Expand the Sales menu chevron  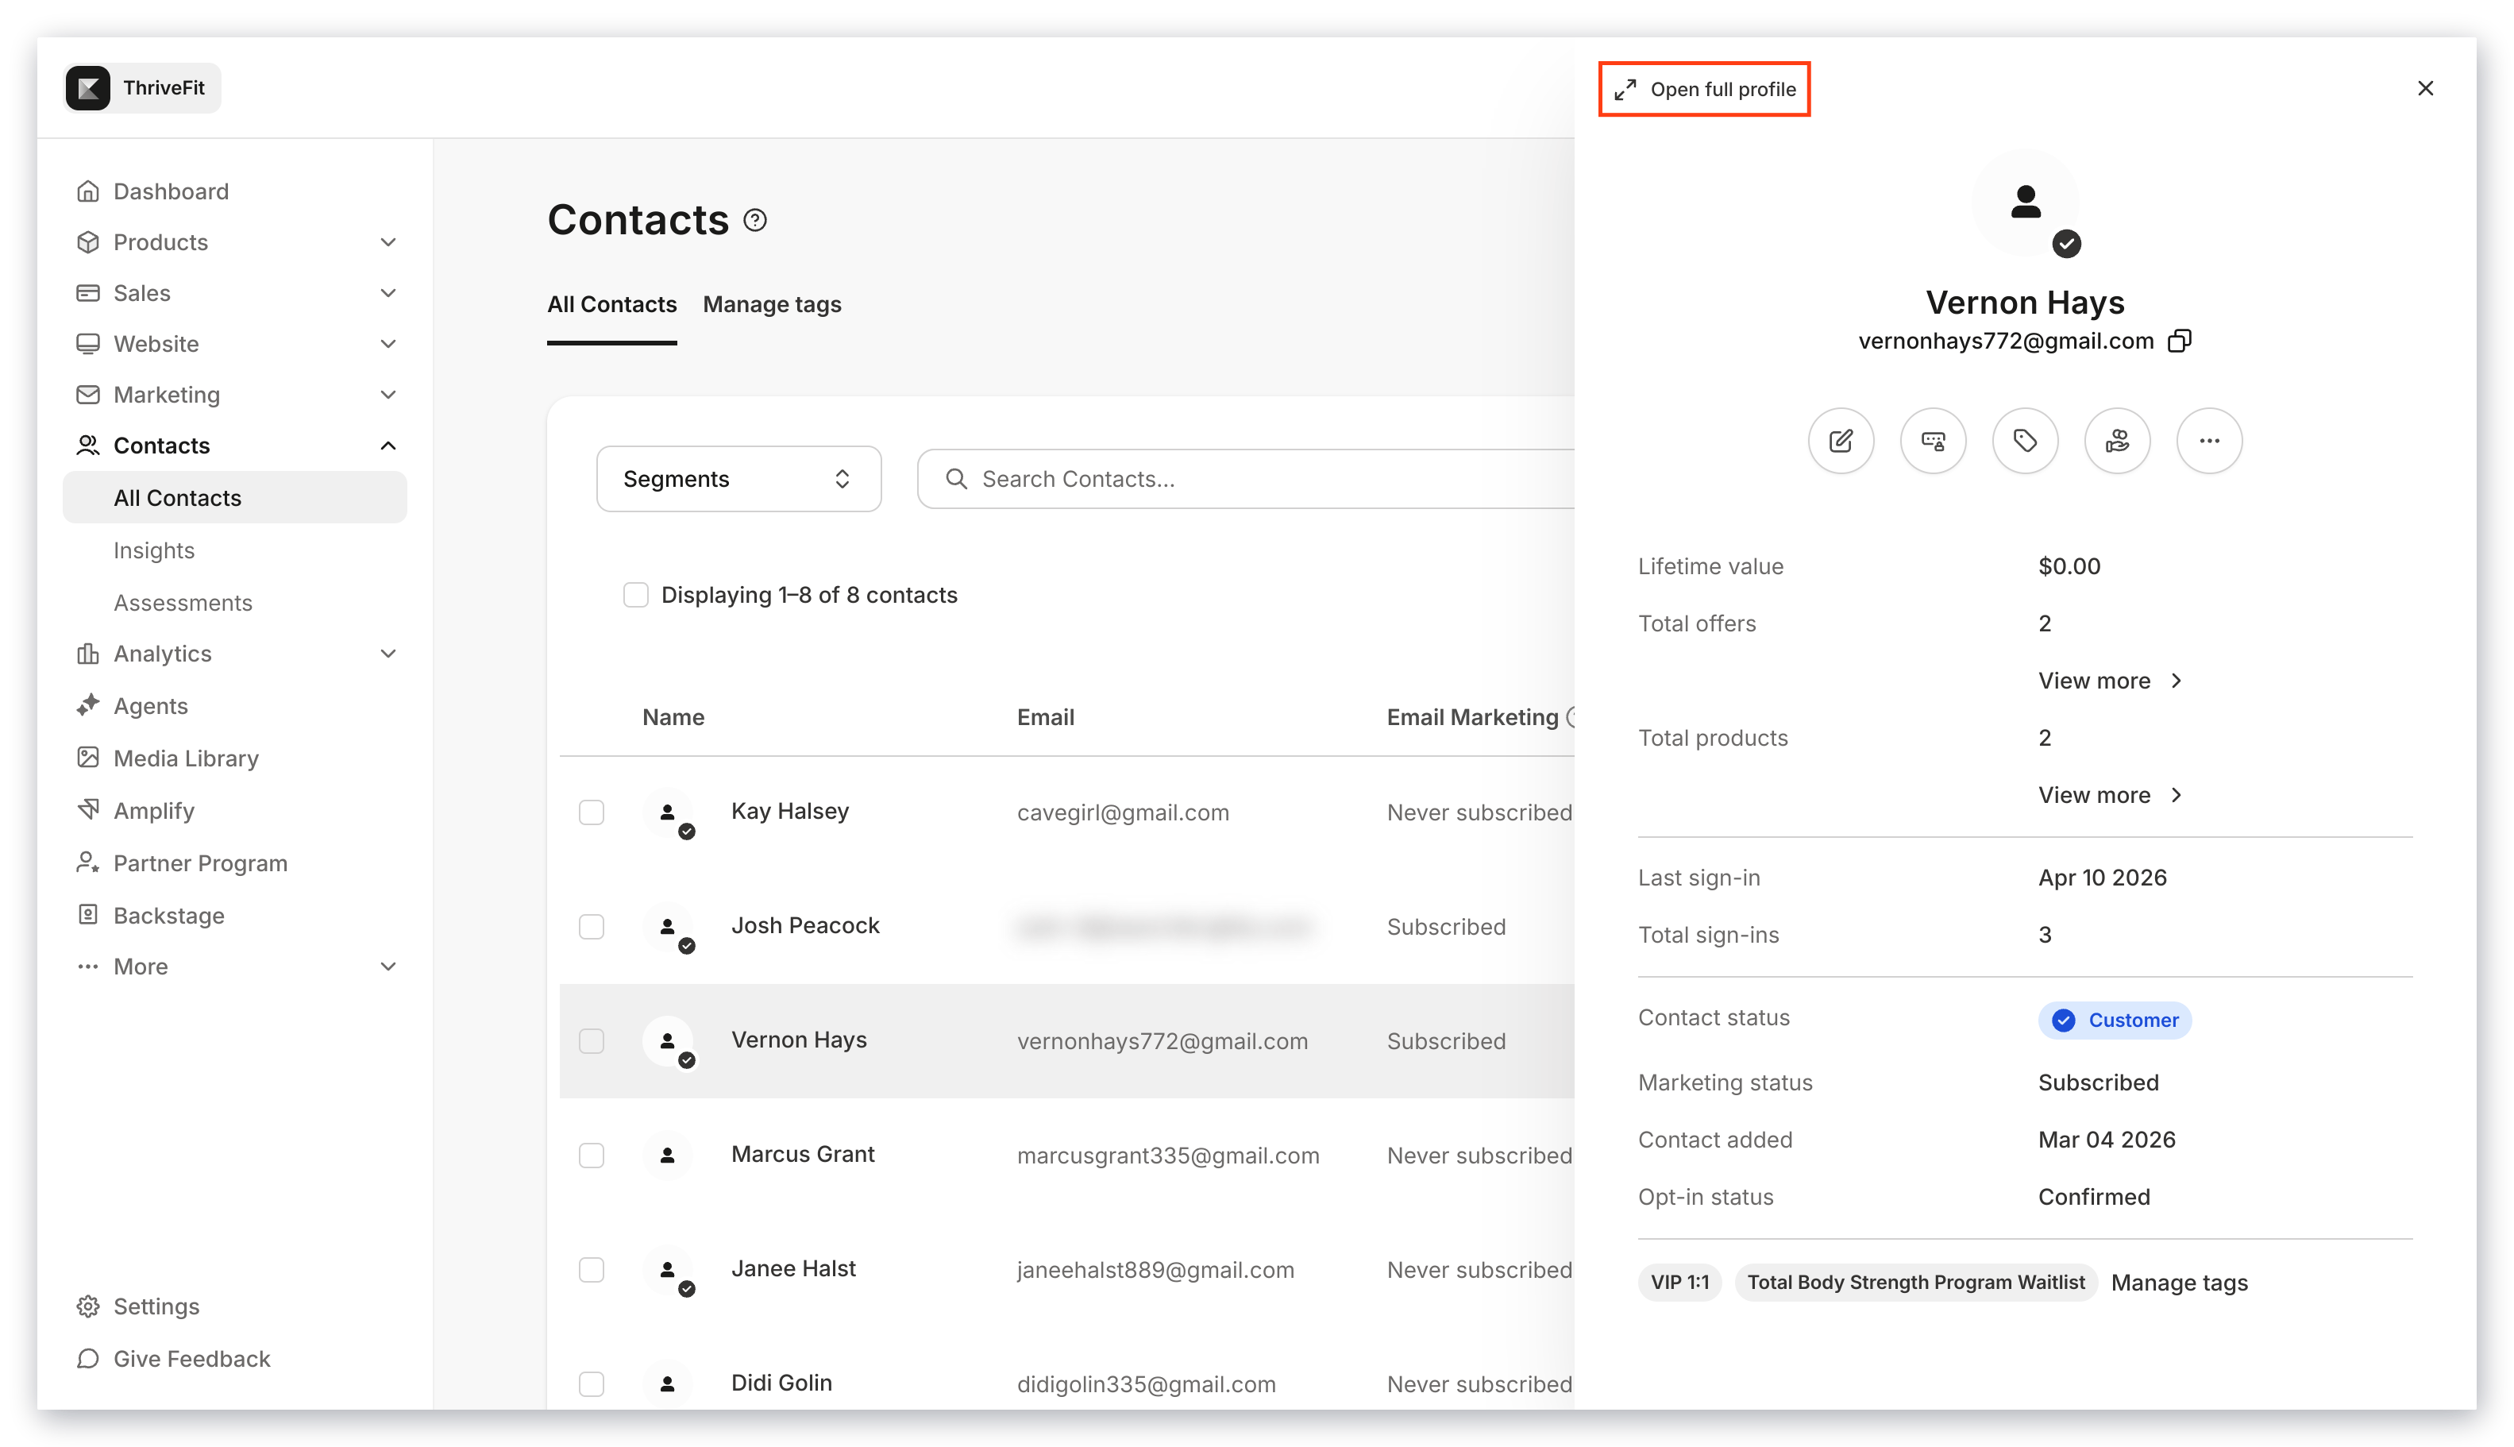[388, 293]
